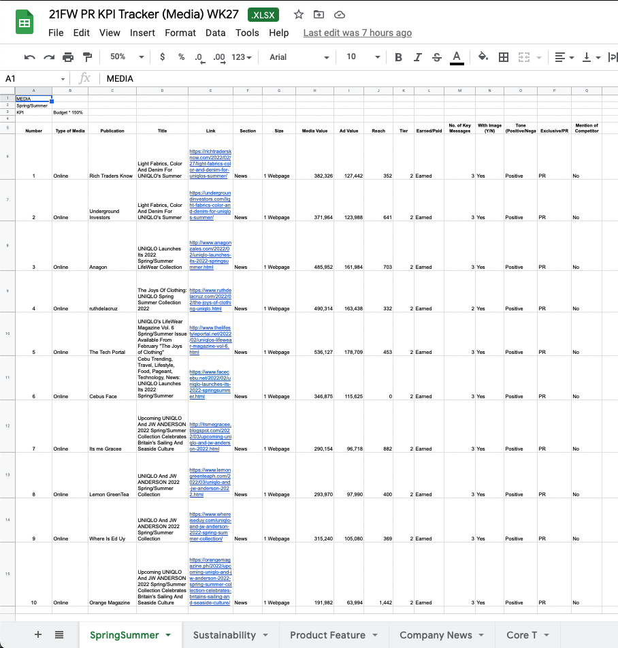Viewport: 618px width, 648px height.
Task: Redo the last action
Action: tap(49, 57)
